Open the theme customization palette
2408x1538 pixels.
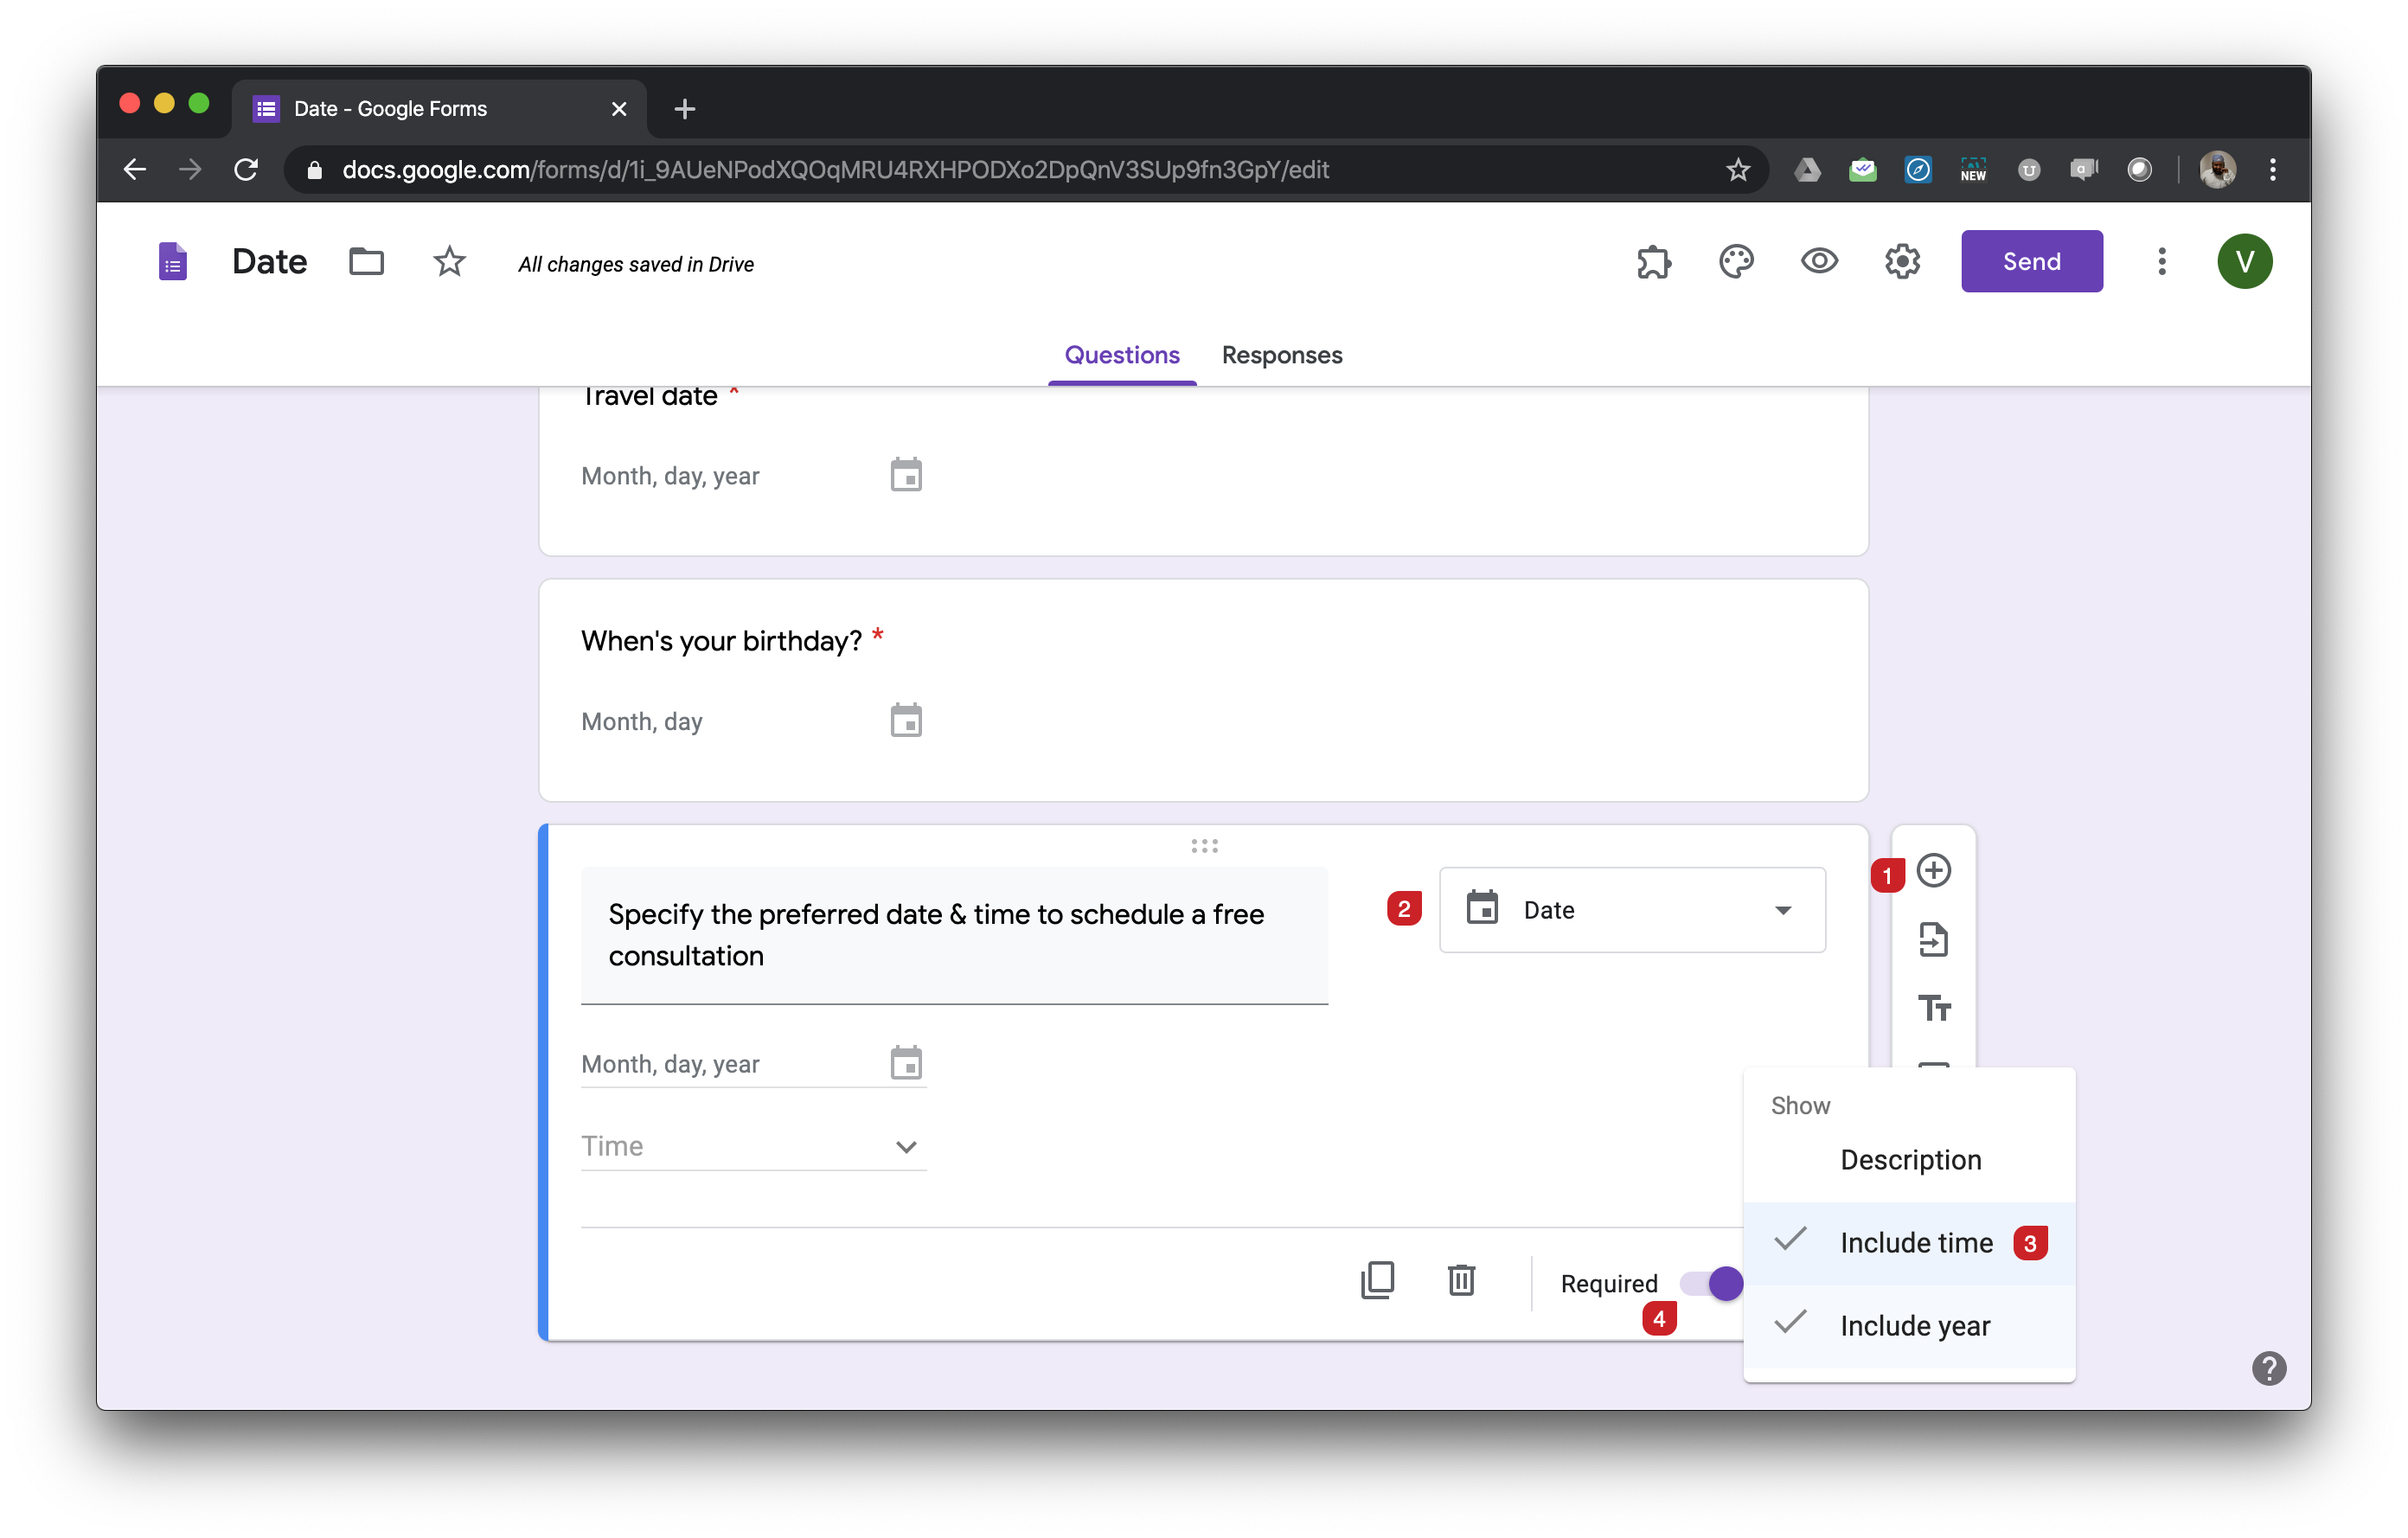(x=1736, y=261)
